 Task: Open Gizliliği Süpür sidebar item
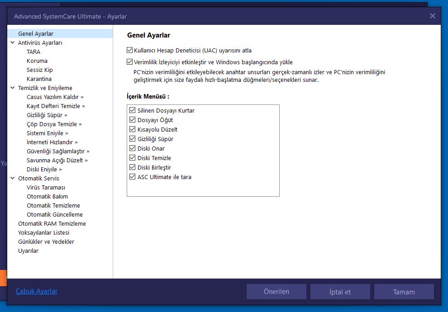(x=47, y=115)
